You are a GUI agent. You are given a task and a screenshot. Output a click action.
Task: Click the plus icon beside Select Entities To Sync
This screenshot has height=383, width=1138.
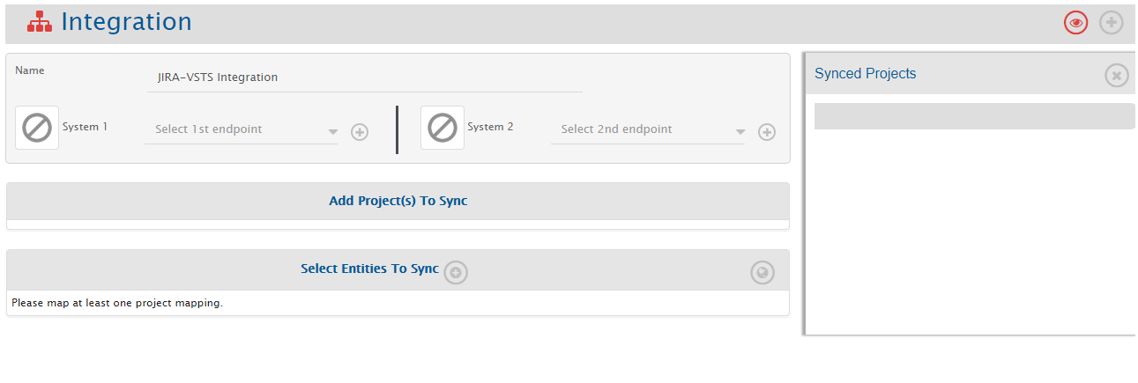click(456, 272)
